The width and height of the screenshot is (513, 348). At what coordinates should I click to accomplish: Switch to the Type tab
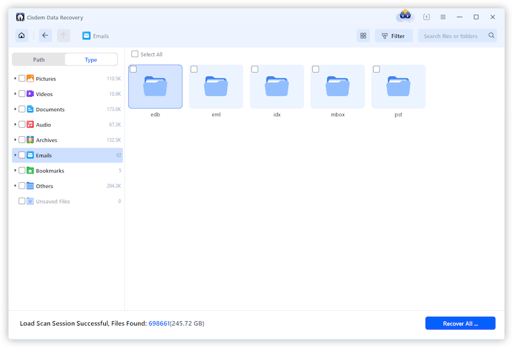91,60
